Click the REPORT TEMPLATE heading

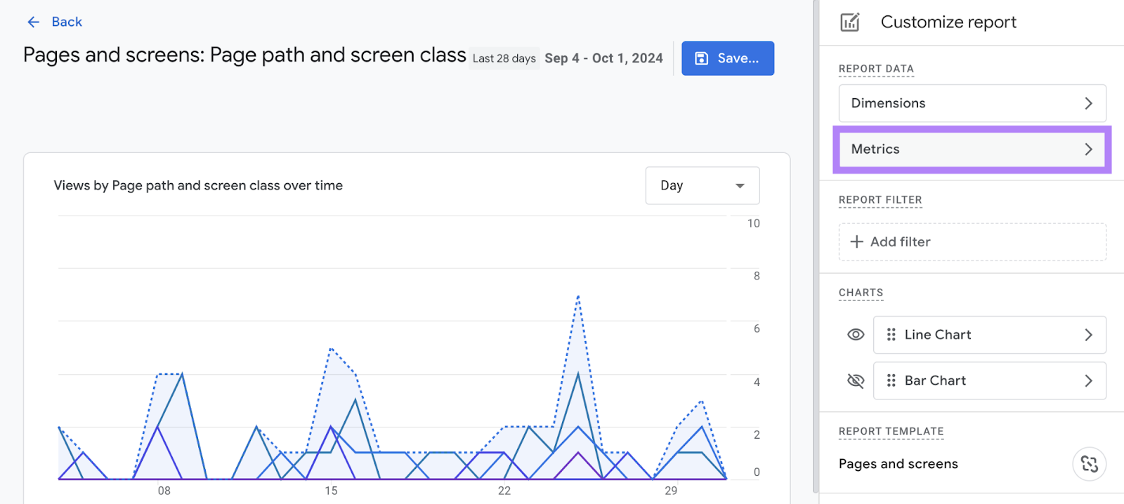pyautogui.click(x=891, y=432)
